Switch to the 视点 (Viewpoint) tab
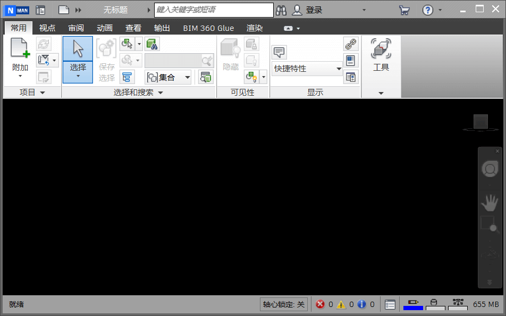 click(47, 28)
